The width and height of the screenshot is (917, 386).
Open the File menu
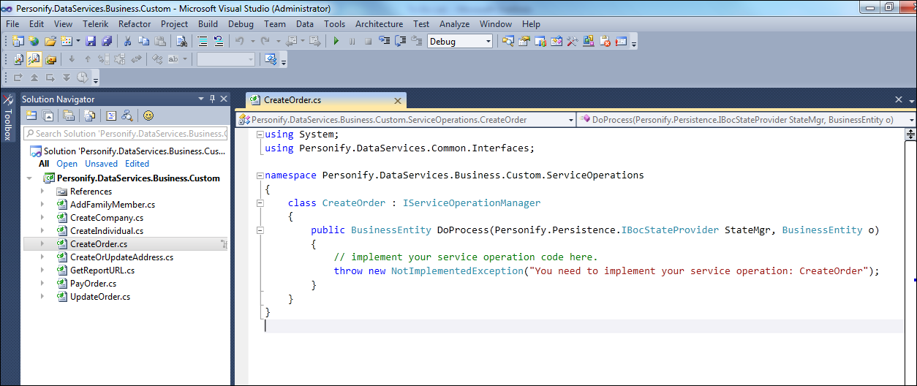(x=12, y=24)
